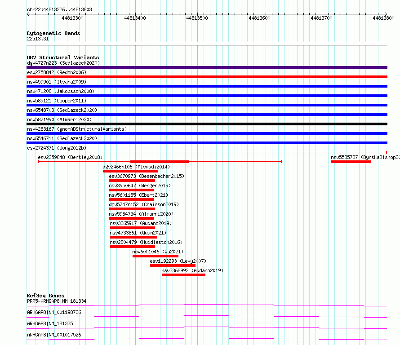Image resolution: width=400 pixels, height=345 pixels.
Task: Click nsv589121 (Cooper2011) label
Action: pyautogui.click(x=57, y=101)
